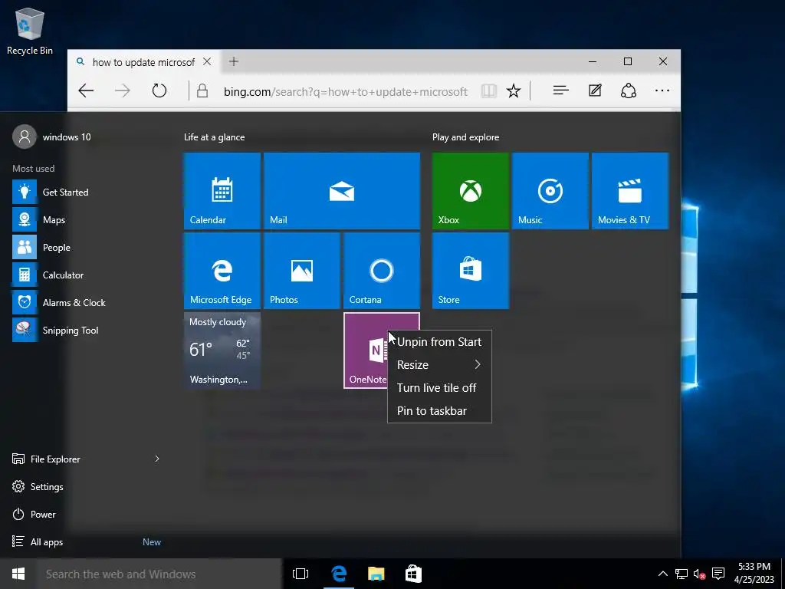
Task: Show hidden system tray icons
Action: coord(662,574)
